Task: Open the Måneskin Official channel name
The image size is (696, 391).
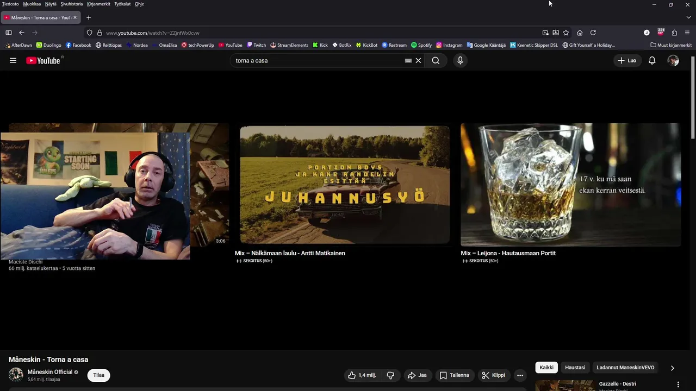Action: 50,372
